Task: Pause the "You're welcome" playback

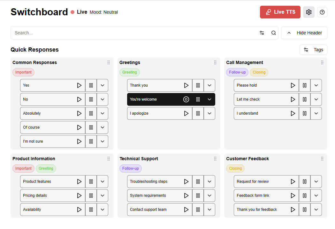Action: click(x=198, y=99)
